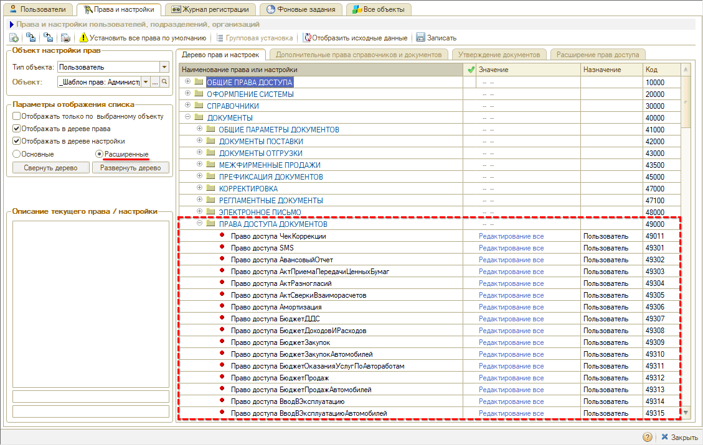
Task: Enable 'Отображать только по выбранному объекту' checkbox
Action: (x=17, y=116)
